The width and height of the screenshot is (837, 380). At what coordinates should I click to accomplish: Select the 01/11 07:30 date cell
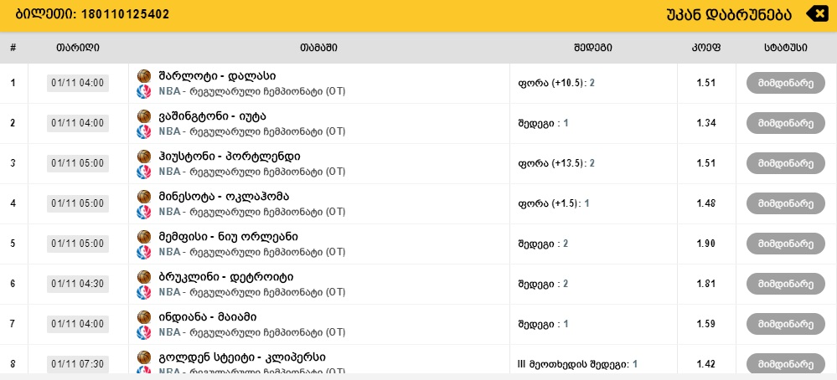pyautogui.click(x=78, y=364)
